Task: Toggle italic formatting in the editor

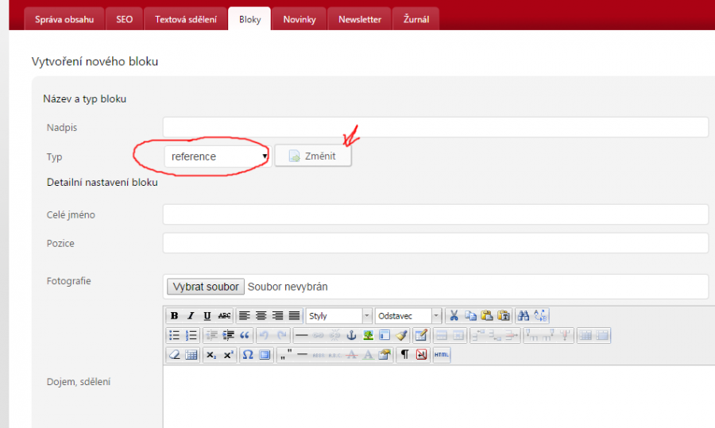Action: (191, 316)
